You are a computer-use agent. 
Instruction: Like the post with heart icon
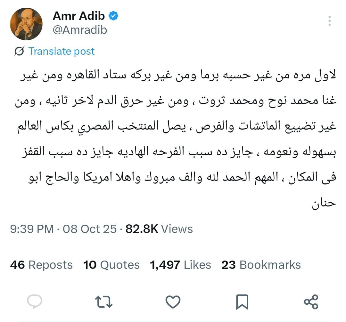tap(173, 302)
